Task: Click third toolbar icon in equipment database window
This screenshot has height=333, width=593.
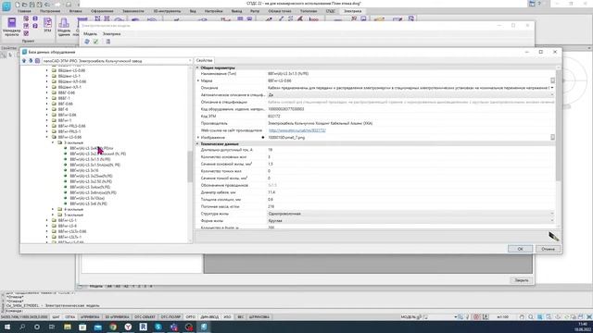Action: [x=37, y=61]
